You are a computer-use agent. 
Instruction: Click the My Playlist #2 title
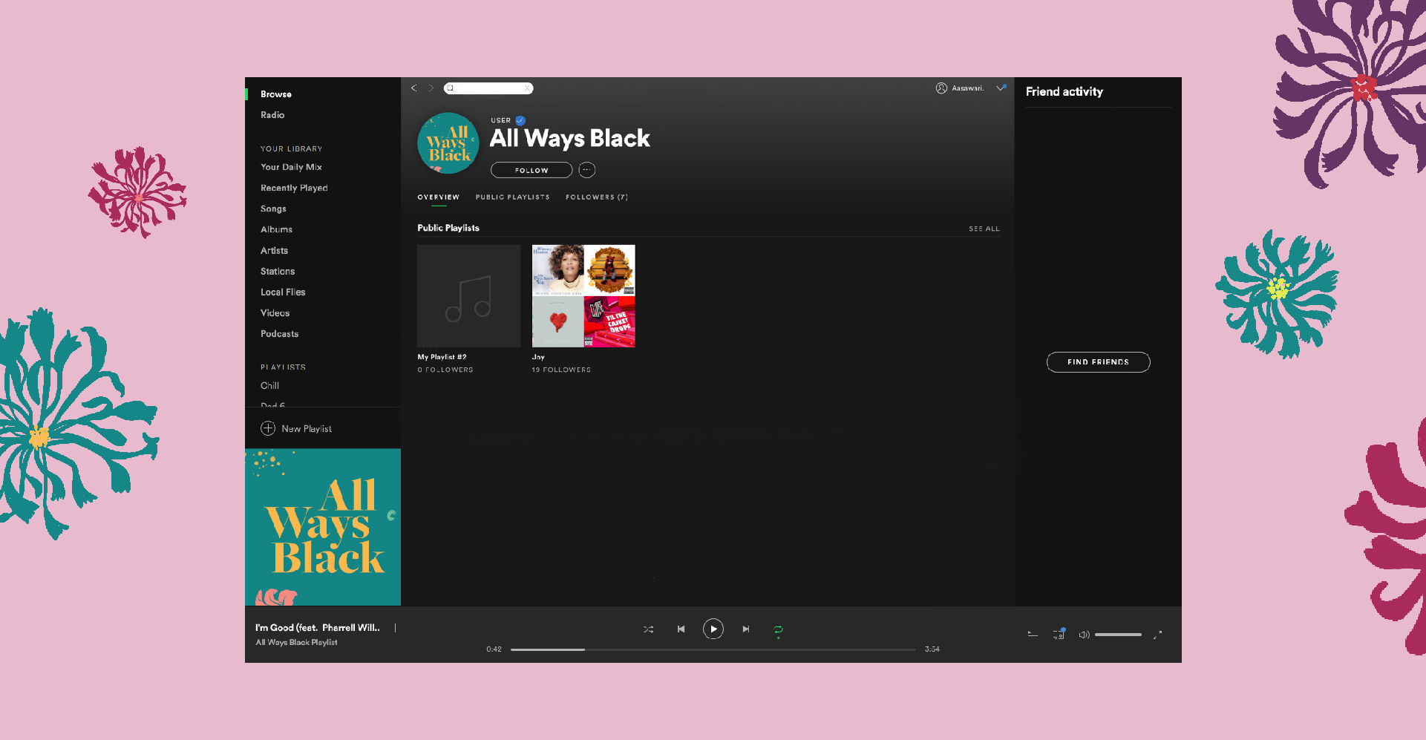442,357
